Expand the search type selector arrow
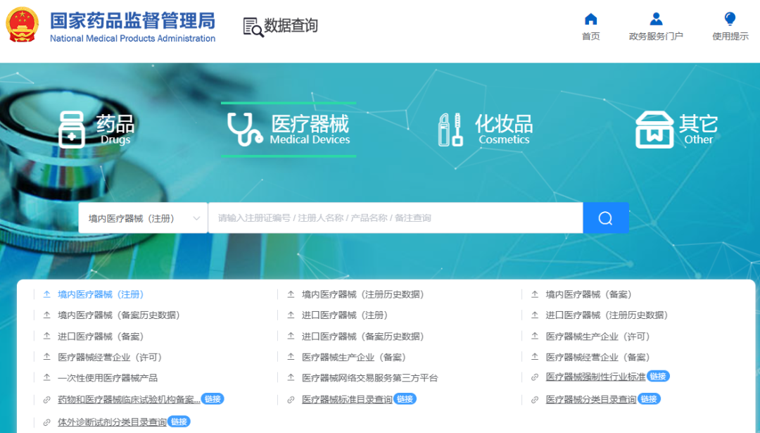This screenshot has height=433, width=760. click(x=196, y=218)
